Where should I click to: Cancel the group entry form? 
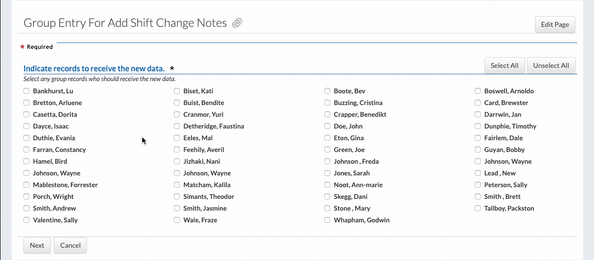70,245
